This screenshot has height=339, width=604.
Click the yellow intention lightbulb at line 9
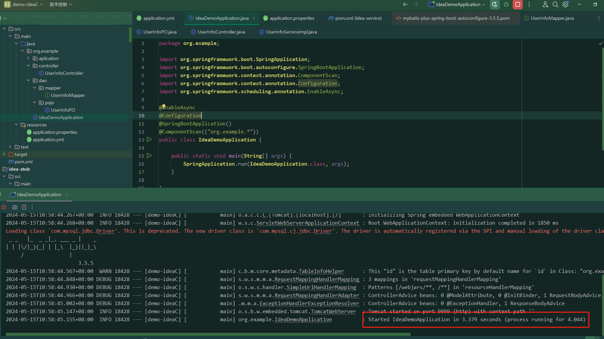click(164, 106)
